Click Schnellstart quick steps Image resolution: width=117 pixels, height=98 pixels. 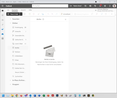click(x=66, y=14)
